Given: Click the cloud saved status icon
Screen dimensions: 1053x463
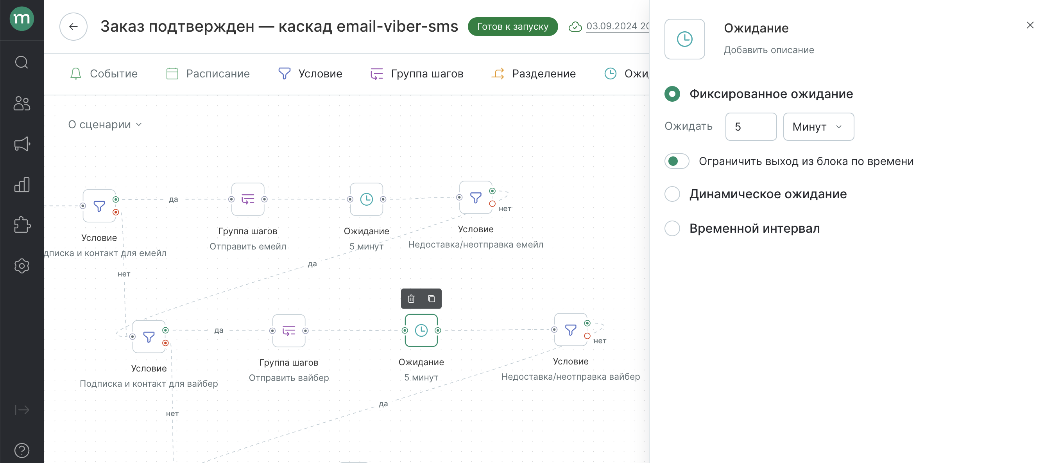Looking at the screenshot, I should pyautogui.click(x=575, y=27).
